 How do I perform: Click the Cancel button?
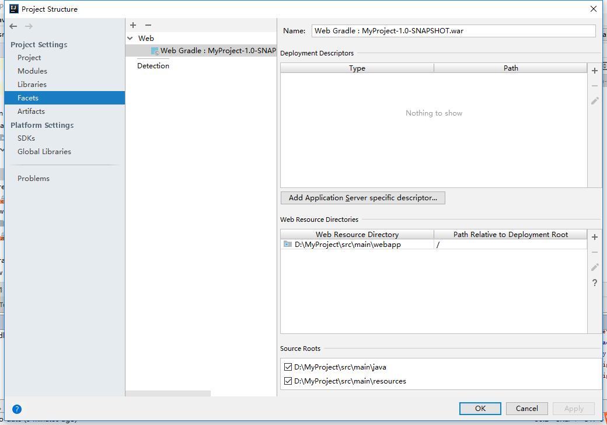pyautogui.click(x=526, y=408)
